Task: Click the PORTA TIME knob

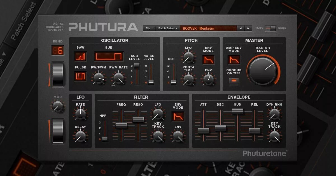Action: pyautogui.click(x=188, y=80)
